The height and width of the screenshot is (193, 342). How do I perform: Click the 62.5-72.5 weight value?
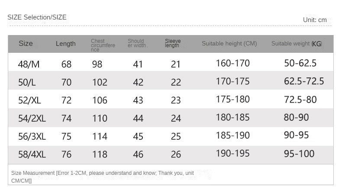[304, 81]
